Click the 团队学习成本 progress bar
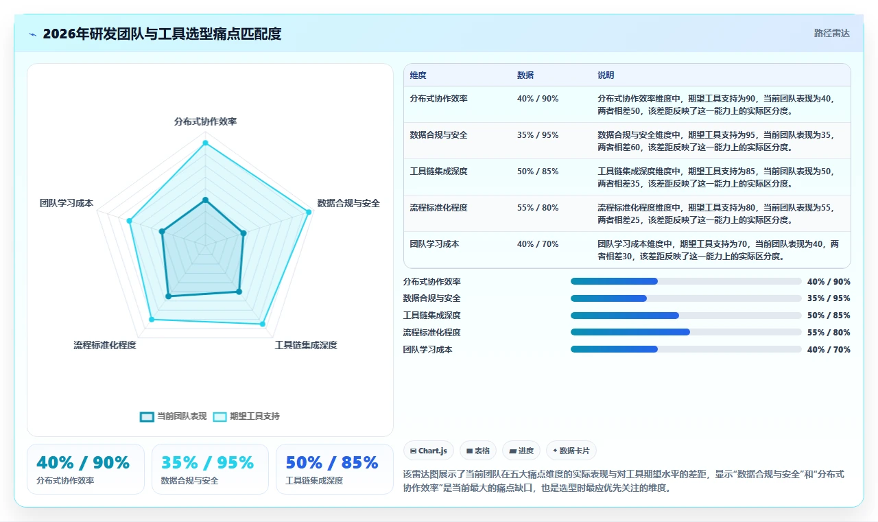The width and height of the screenshot is (878, 522). point(686,349)
